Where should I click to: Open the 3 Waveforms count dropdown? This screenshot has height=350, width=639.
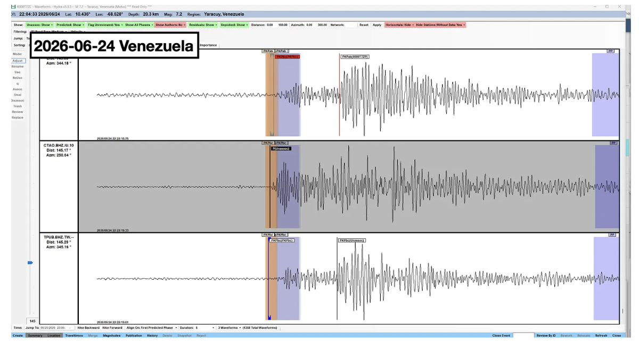[x=230, y=328]
